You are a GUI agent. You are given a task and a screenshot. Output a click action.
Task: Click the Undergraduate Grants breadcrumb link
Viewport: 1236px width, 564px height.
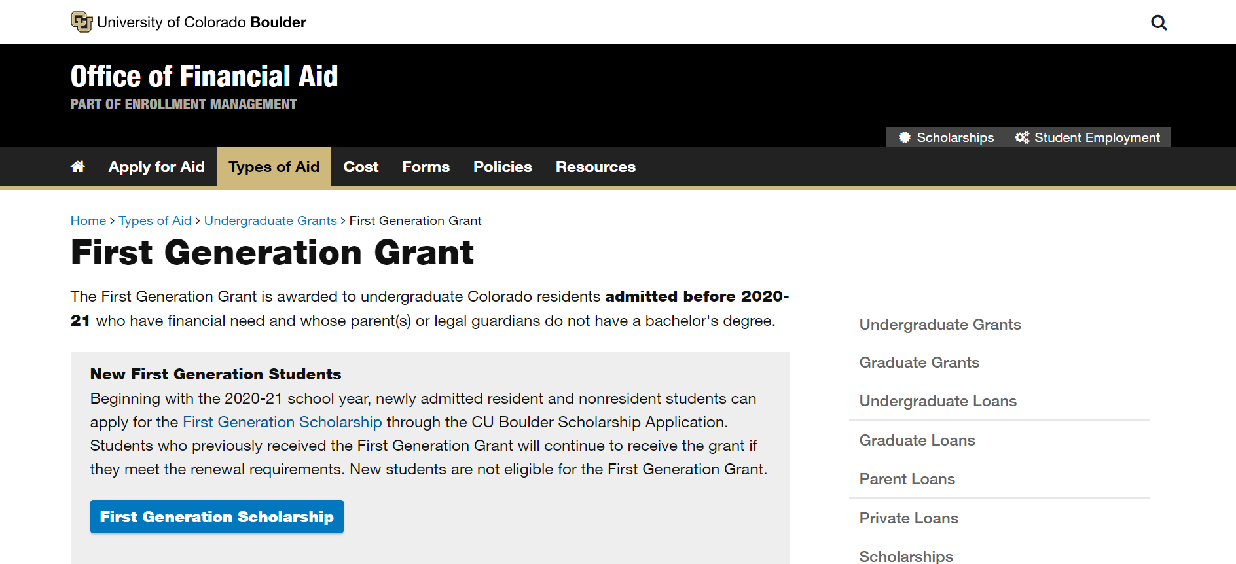coord(270,220)
